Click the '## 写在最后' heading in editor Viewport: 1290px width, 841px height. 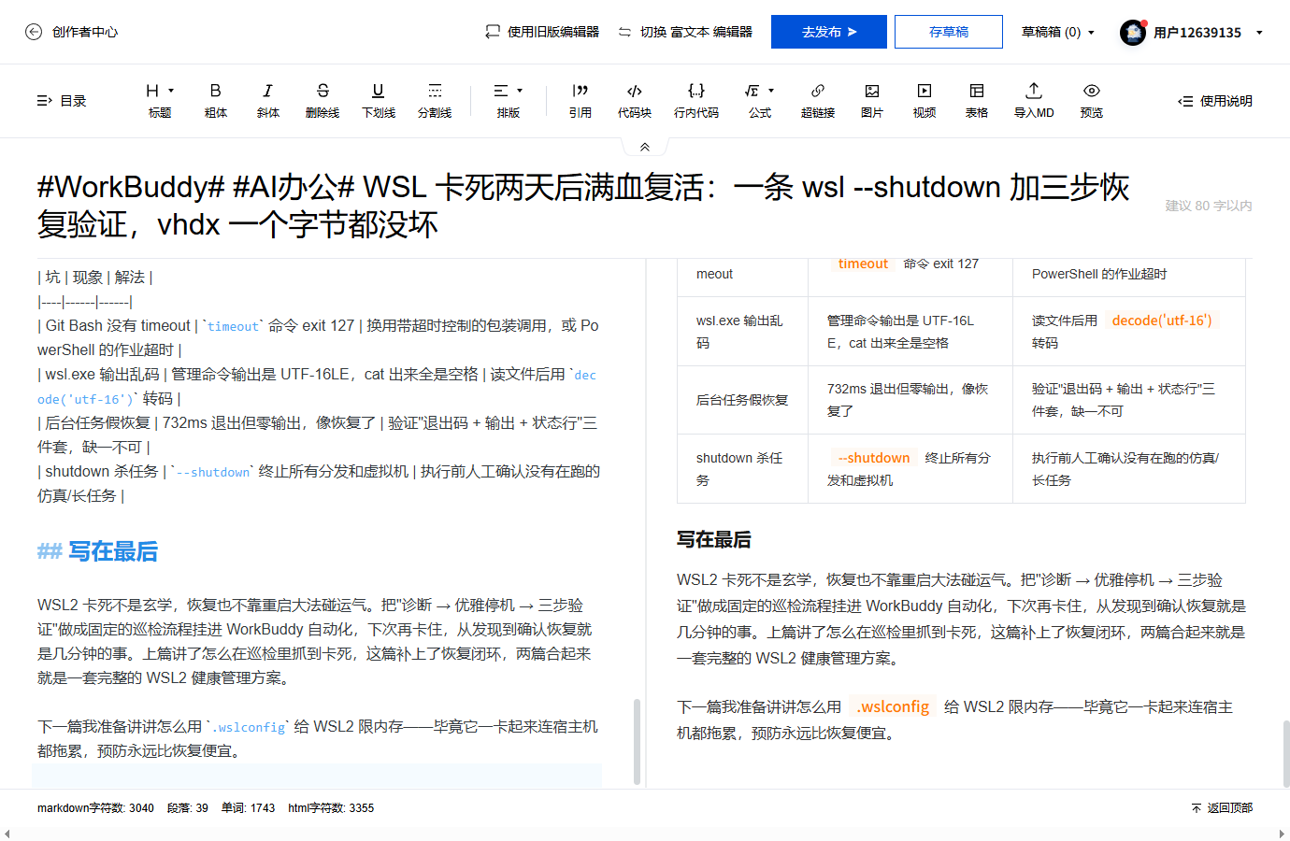97,551
